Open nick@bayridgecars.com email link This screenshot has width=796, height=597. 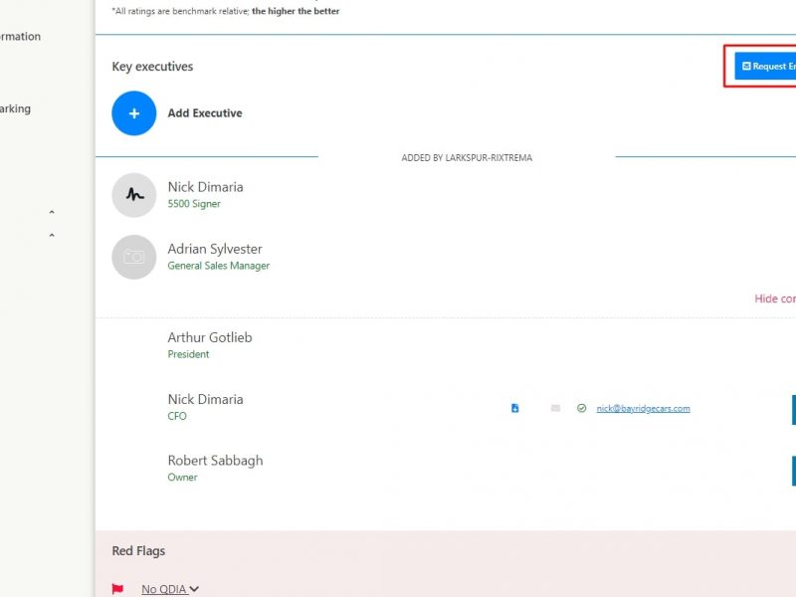click(643, 408)
